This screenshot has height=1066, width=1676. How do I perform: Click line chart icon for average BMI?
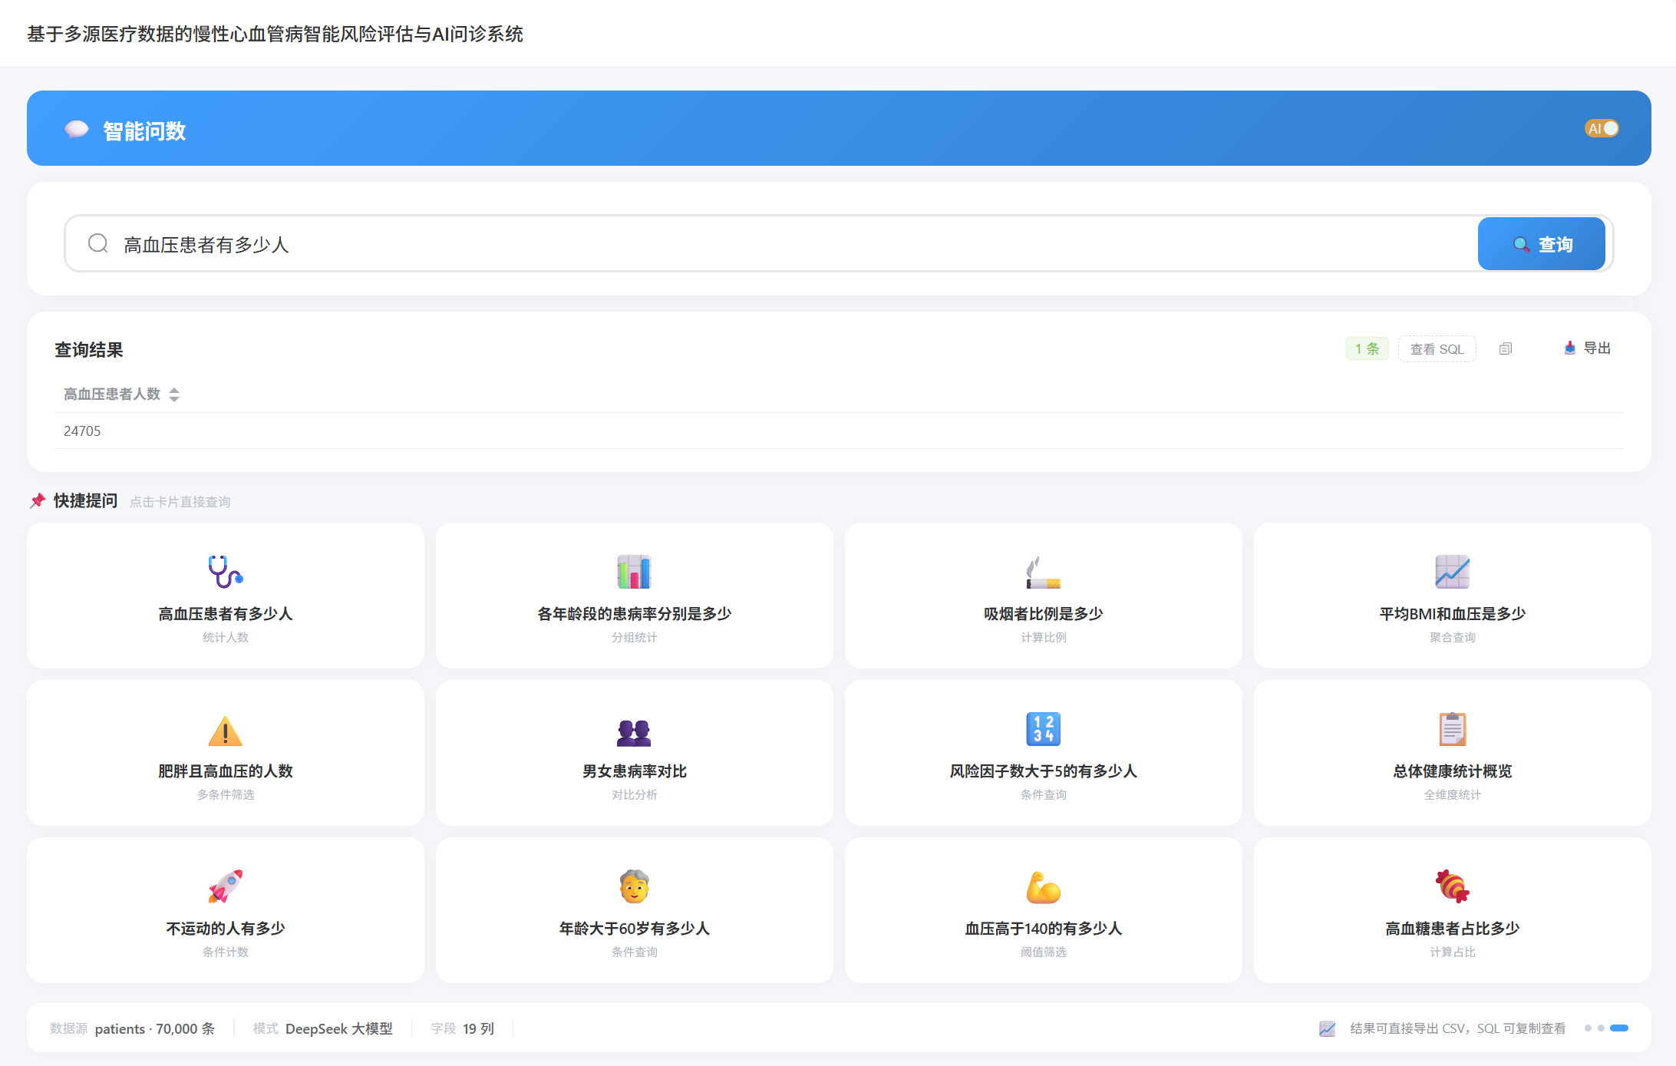[1452, 571]
